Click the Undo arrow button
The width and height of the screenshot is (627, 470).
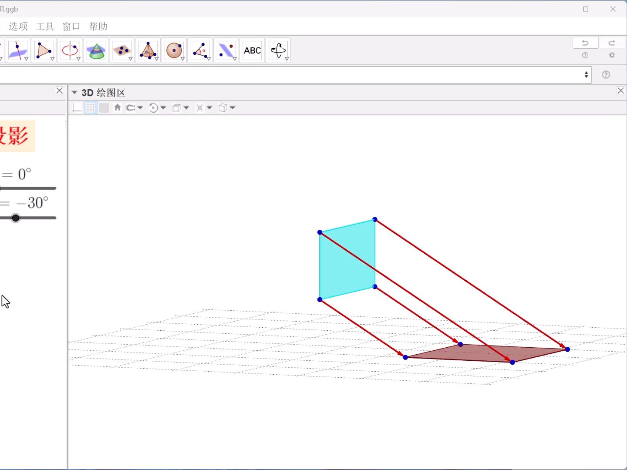[585, 43]
